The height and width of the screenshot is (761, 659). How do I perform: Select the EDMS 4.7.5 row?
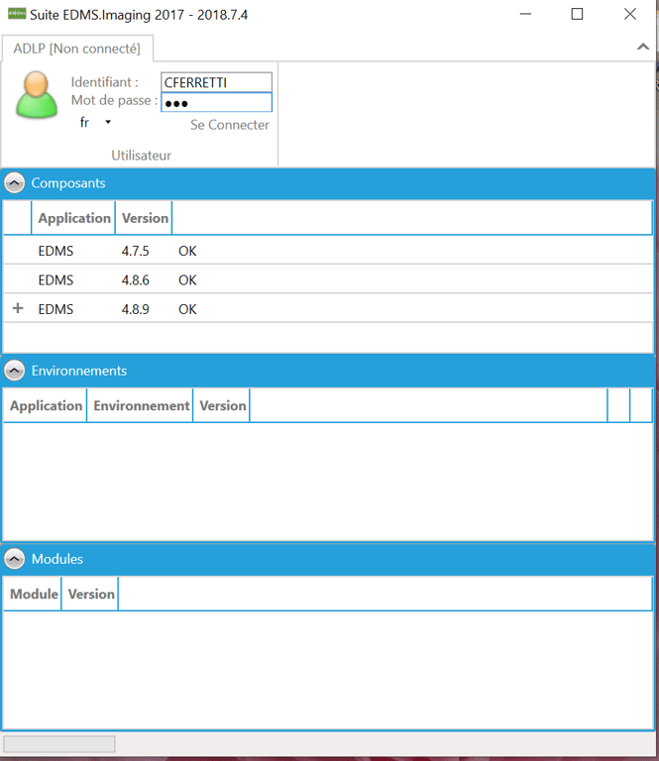pos(328,251)
